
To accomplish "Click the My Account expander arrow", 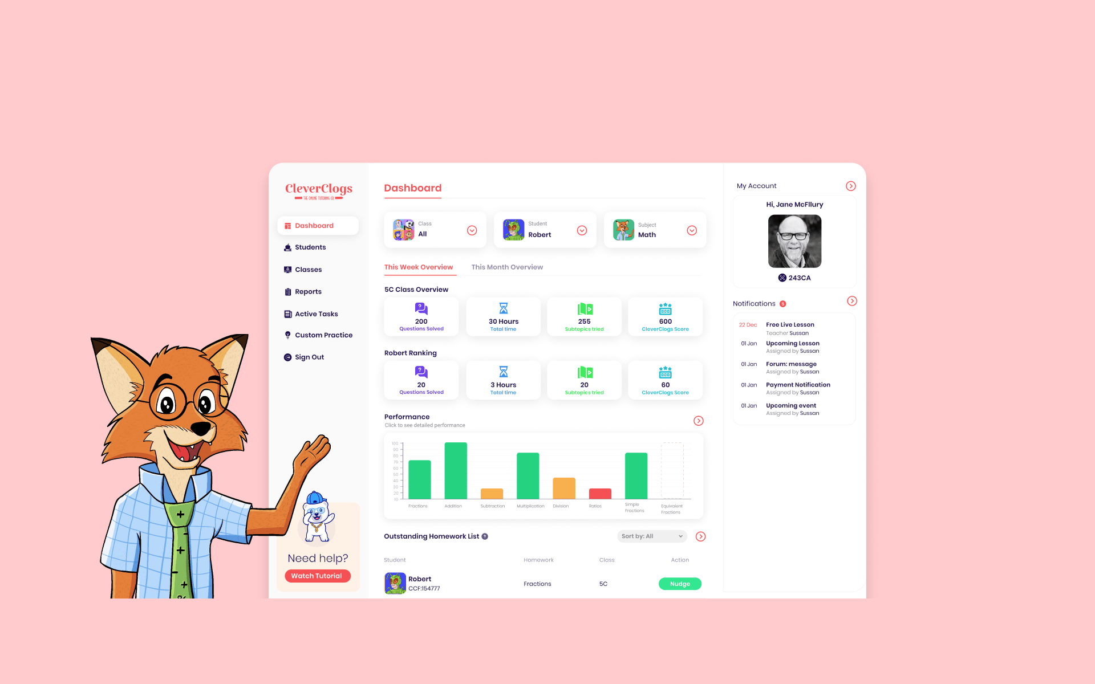I will (850, 186).
